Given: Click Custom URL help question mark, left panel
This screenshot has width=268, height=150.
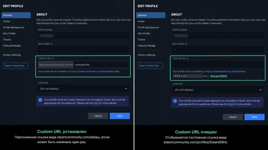Looking at the screenshot, I should click(53, 59).
